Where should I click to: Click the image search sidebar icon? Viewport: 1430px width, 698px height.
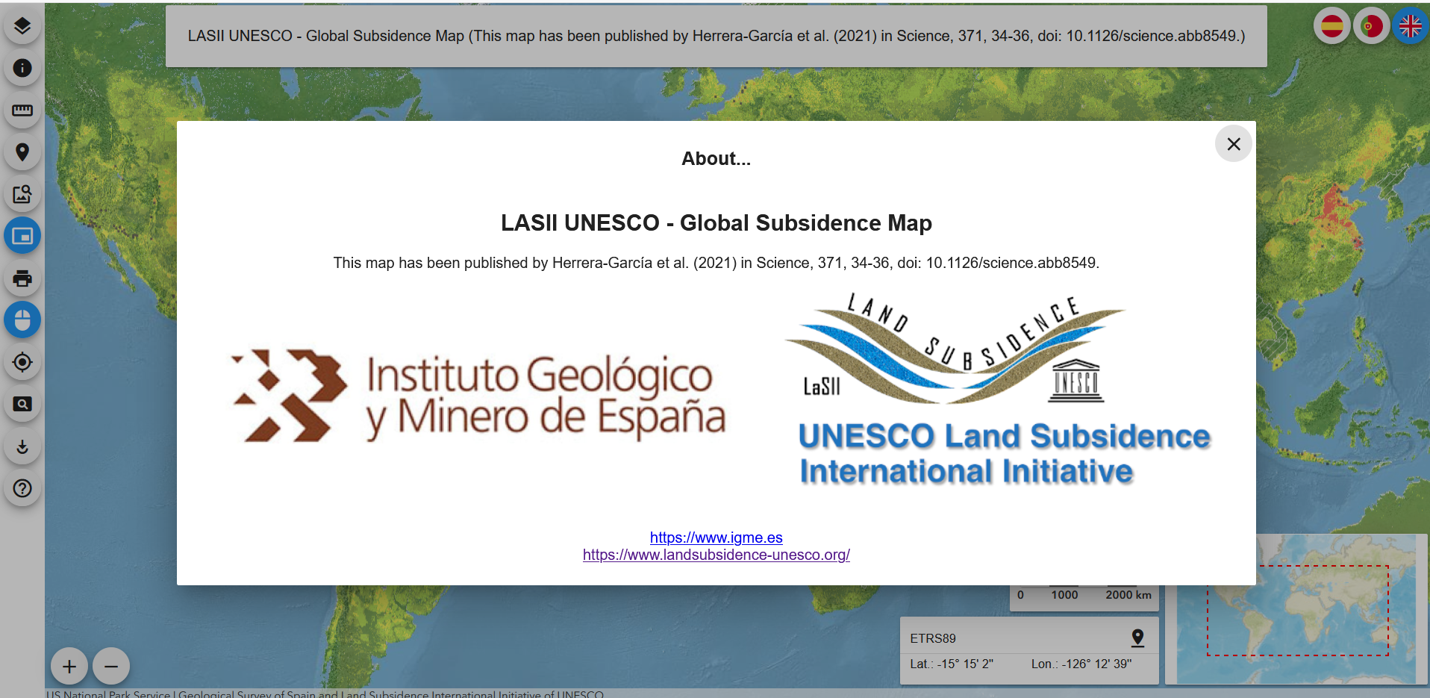point(22,194)
